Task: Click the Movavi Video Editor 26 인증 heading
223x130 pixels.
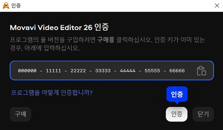Action: click(59, 27)
